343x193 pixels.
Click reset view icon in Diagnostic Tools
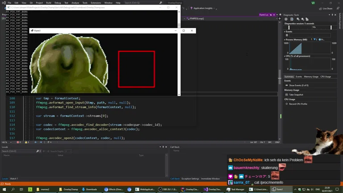[307, 19]
